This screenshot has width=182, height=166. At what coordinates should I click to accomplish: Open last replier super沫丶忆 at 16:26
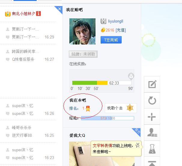[x=23, y=113]
